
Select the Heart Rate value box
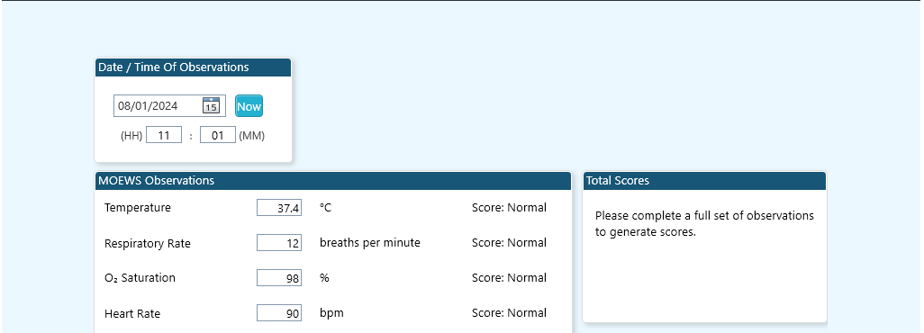[x=279, y=313]
